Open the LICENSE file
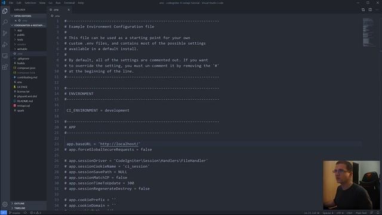This screenshot has width=382, height=215. point(29,87)
